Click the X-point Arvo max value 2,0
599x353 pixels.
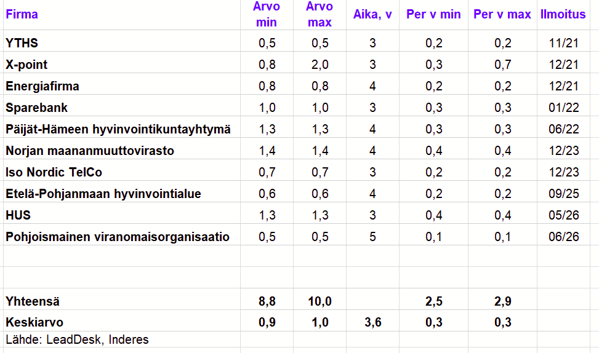tap(320, 65)
